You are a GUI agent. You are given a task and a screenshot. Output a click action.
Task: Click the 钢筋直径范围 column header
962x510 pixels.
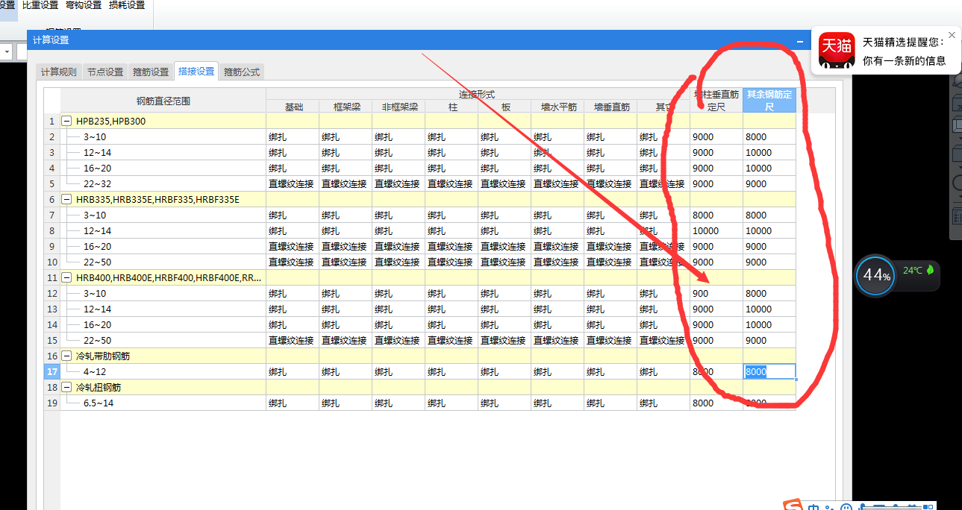[x=163, y=101]
